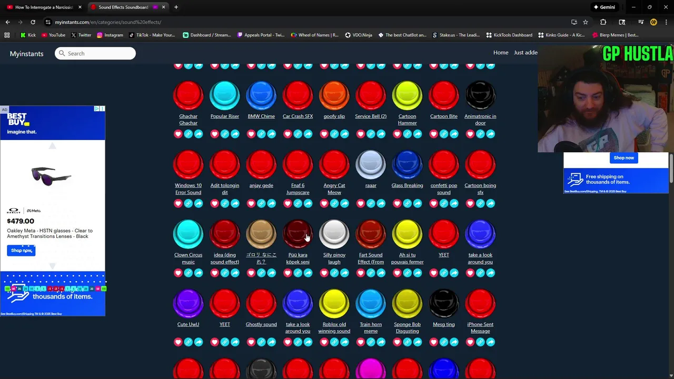The width and height of the screenshot is (674, 379).
Task: Favorite the confetti pop sound
Action: 434,204
